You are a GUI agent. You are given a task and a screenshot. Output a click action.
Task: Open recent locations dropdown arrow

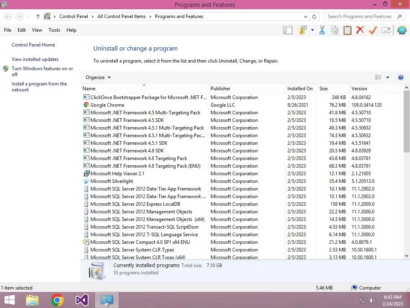29,16
